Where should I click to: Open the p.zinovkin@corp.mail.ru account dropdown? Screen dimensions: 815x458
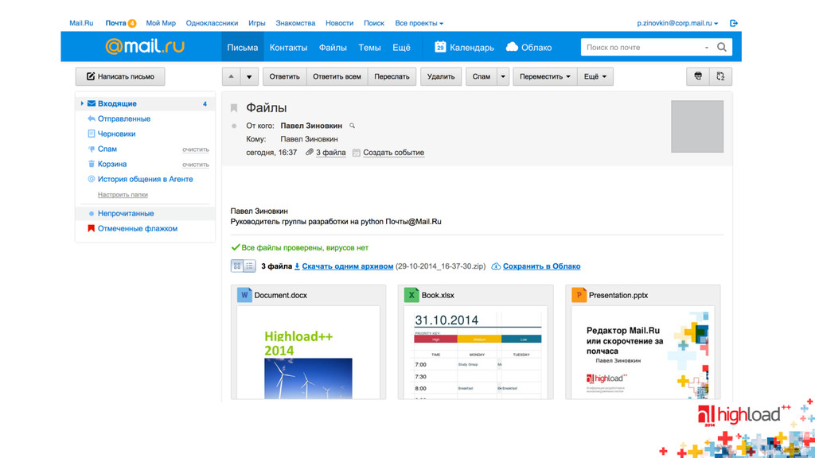pos(677,23)
